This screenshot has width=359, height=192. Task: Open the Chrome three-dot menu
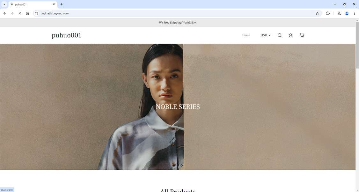pos(354,13)
